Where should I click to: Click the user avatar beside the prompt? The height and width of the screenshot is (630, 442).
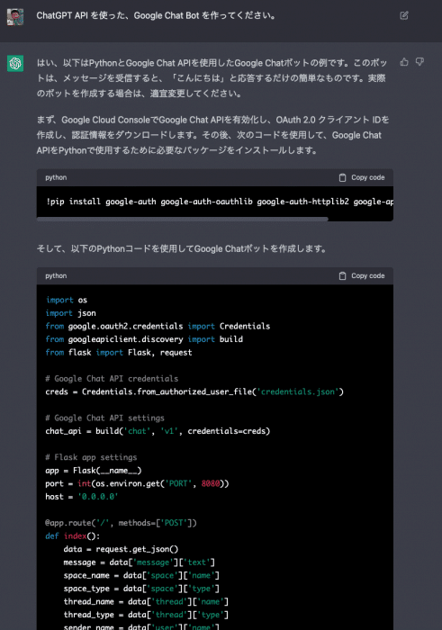pyautogui.click(x=15, y=17)
